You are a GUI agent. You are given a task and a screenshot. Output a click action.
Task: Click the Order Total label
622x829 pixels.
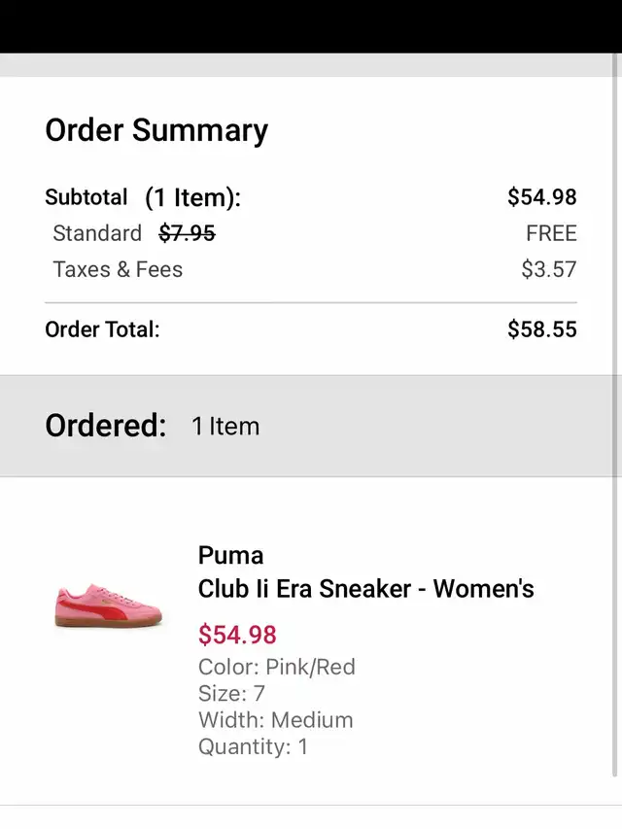coord(102,329)
